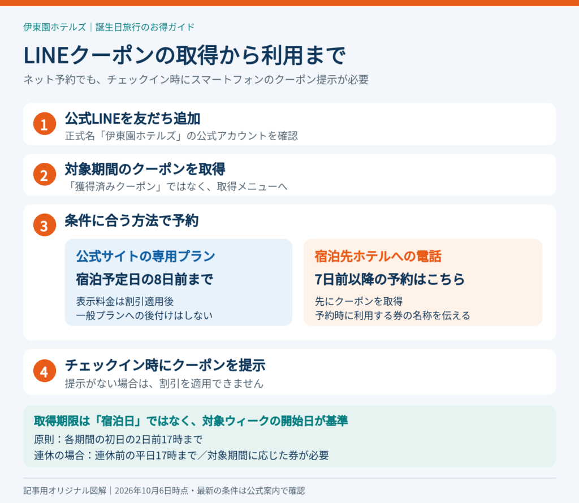Click the heading 公式LINEを友だち追加
The image size is (579, 503).
pos(132,119)
